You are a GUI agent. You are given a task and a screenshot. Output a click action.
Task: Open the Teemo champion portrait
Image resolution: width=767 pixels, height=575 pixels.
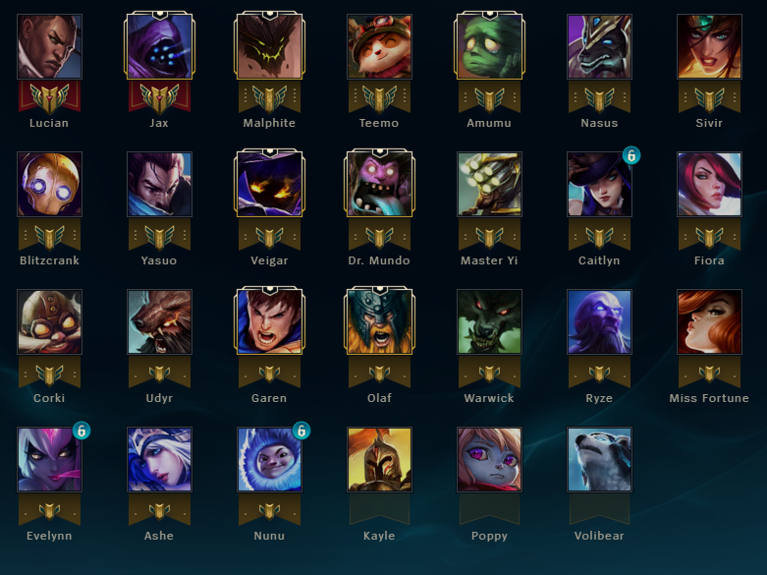tap(380, 46)
